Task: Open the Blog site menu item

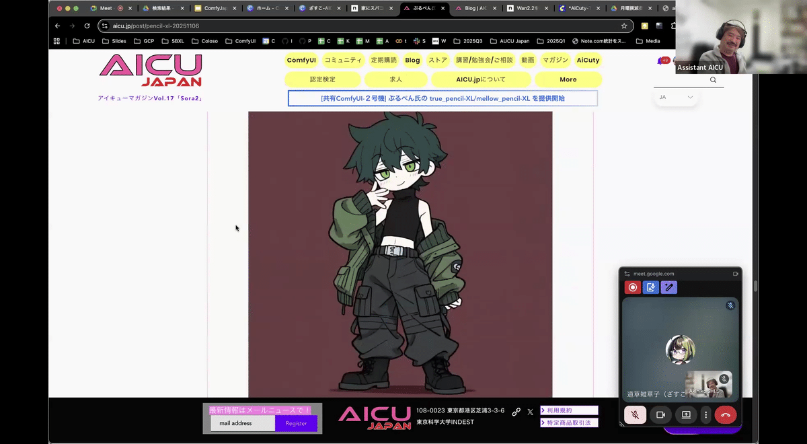Action: coord(412,60)
